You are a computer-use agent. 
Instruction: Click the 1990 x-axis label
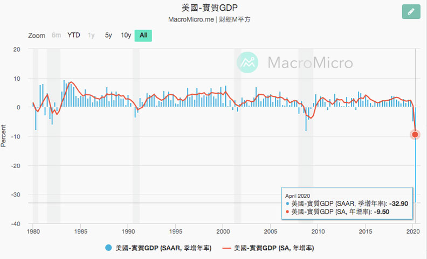128,232
